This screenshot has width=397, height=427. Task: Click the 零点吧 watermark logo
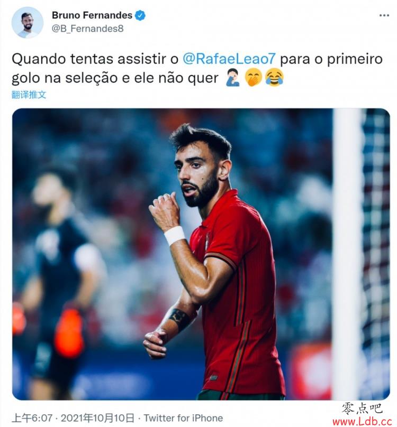362,409
